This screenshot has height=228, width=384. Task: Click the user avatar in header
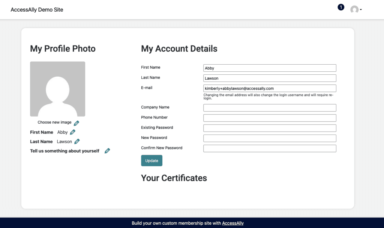(354, 10)
